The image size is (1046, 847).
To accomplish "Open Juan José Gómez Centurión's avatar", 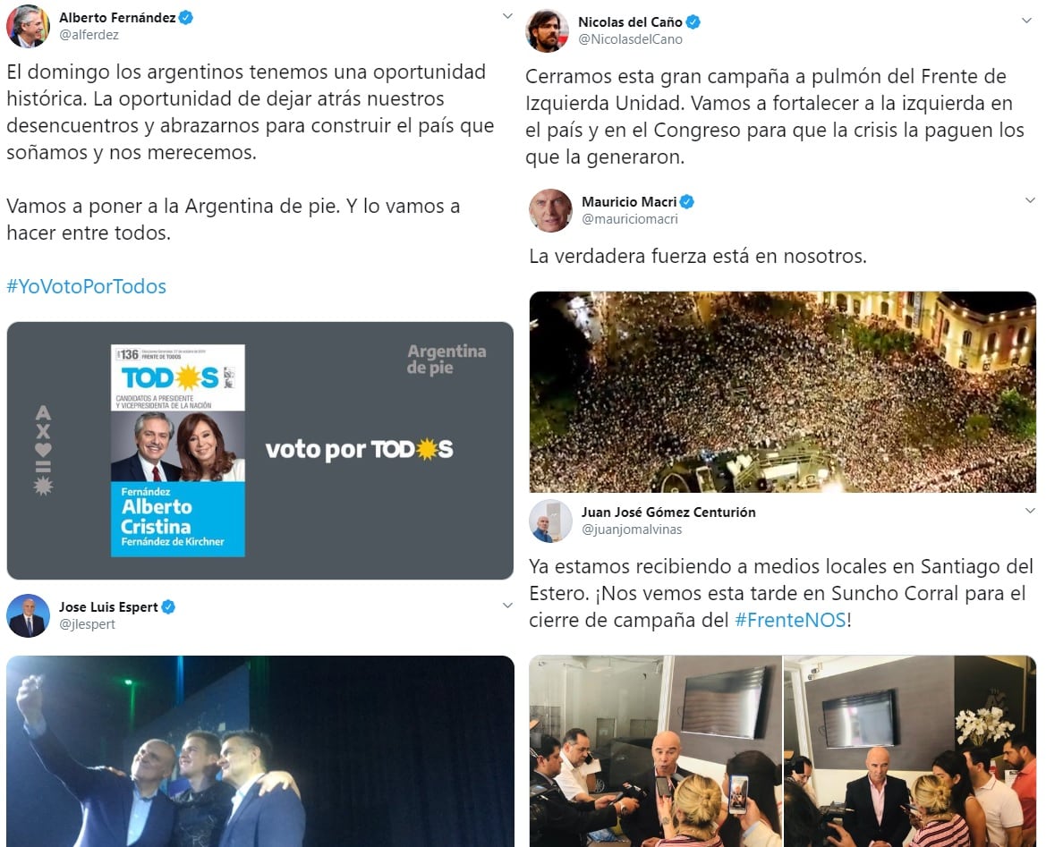I will coord(550,521).
